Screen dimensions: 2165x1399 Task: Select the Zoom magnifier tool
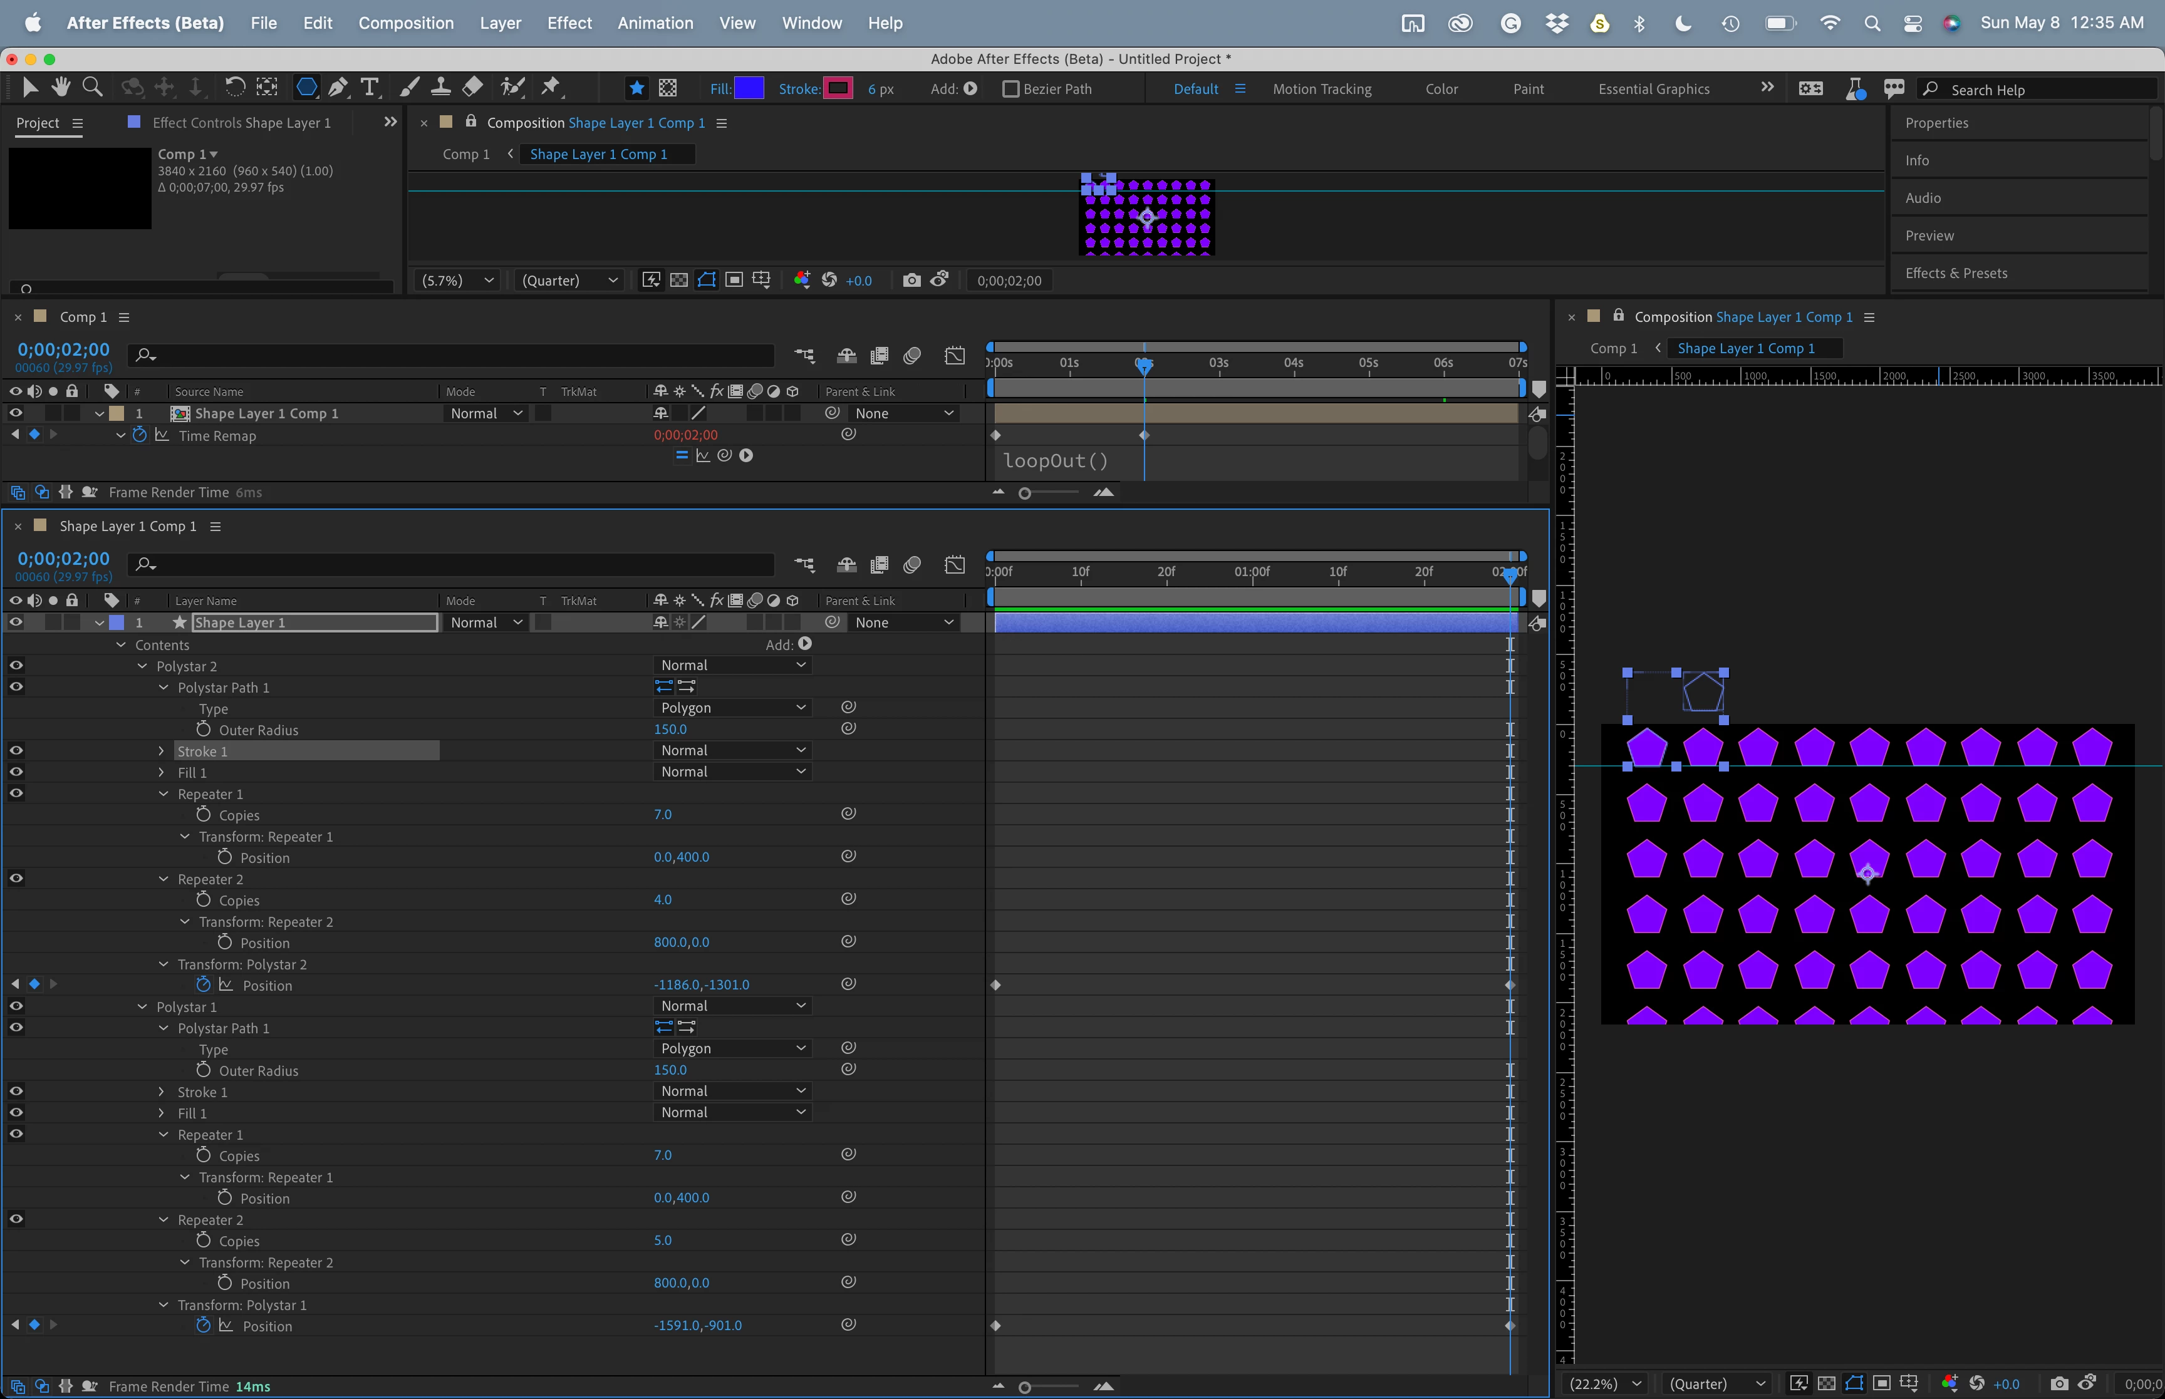coord(91,87)
